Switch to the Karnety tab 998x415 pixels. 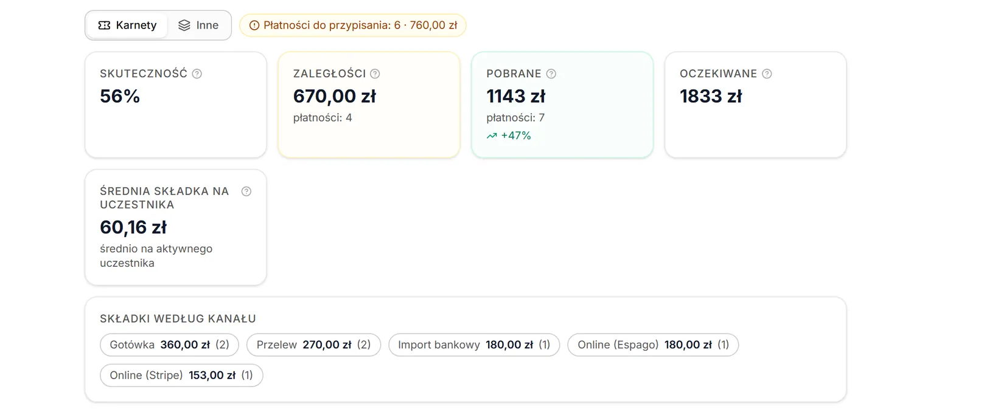coord(127,26)
